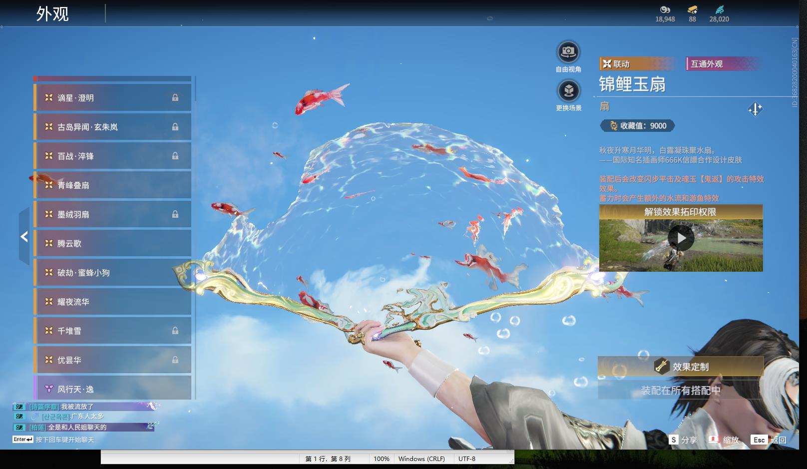The height and width of the screenshot is (469, 807).
Task: Click the chat message 广东人太多
Action: point(87,416)
